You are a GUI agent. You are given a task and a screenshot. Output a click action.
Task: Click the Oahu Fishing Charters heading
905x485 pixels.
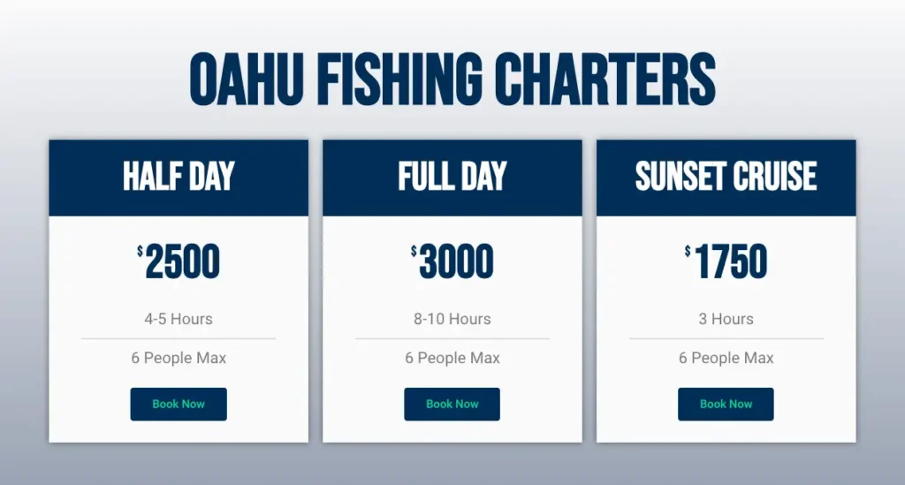pos(452,80)
